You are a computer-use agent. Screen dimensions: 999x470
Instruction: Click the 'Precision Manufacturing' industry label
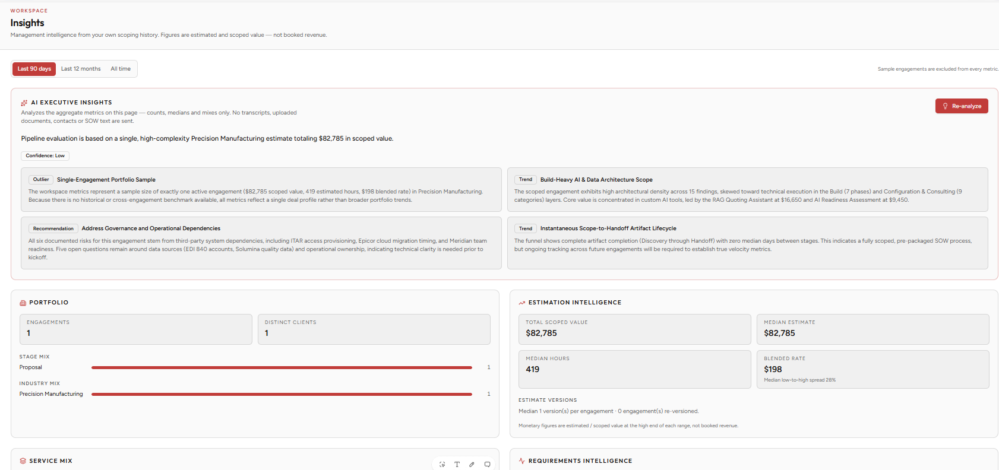[51, 395]
